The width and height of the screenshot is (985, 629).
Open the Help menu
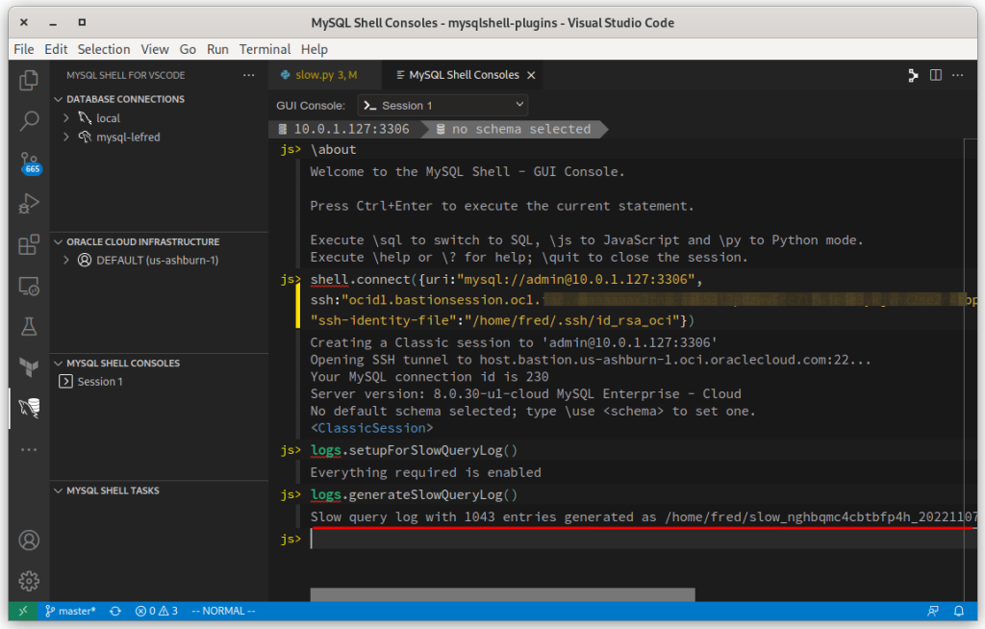click(313, 49)
